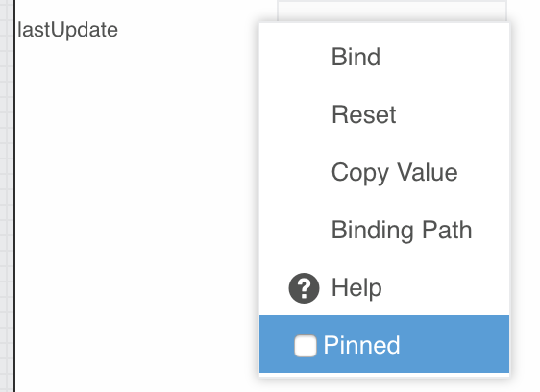Viewport: 540px width, 392px height.
Task: Focus the input field above the menu
Action: click(392, 11)
